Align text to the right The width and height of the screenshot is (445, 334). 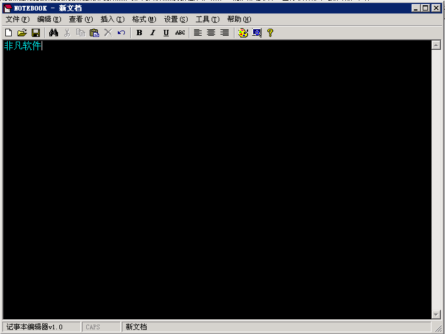coord(225,33)
